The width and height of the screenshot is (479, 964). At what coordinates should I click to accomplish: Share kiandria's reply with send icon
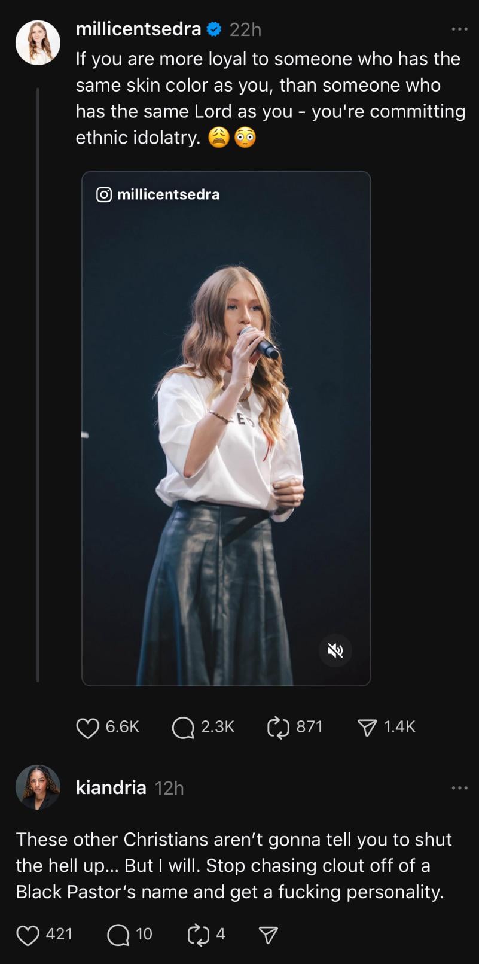268,935
